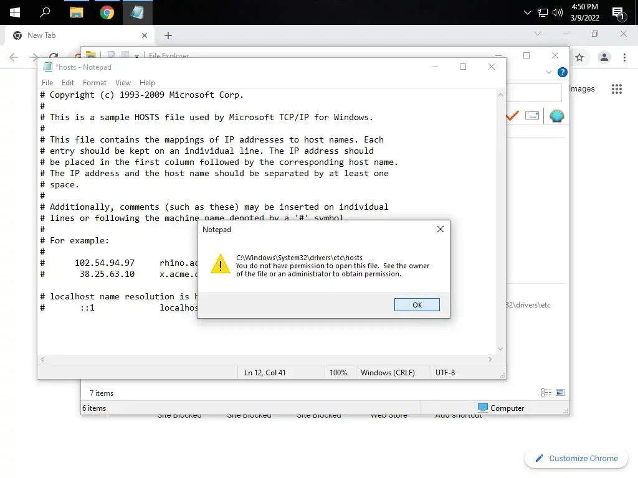The height and width of the screenshot is (478, 638).
Task: Show hidden system tray icons chevron
Action: [527, 12]
